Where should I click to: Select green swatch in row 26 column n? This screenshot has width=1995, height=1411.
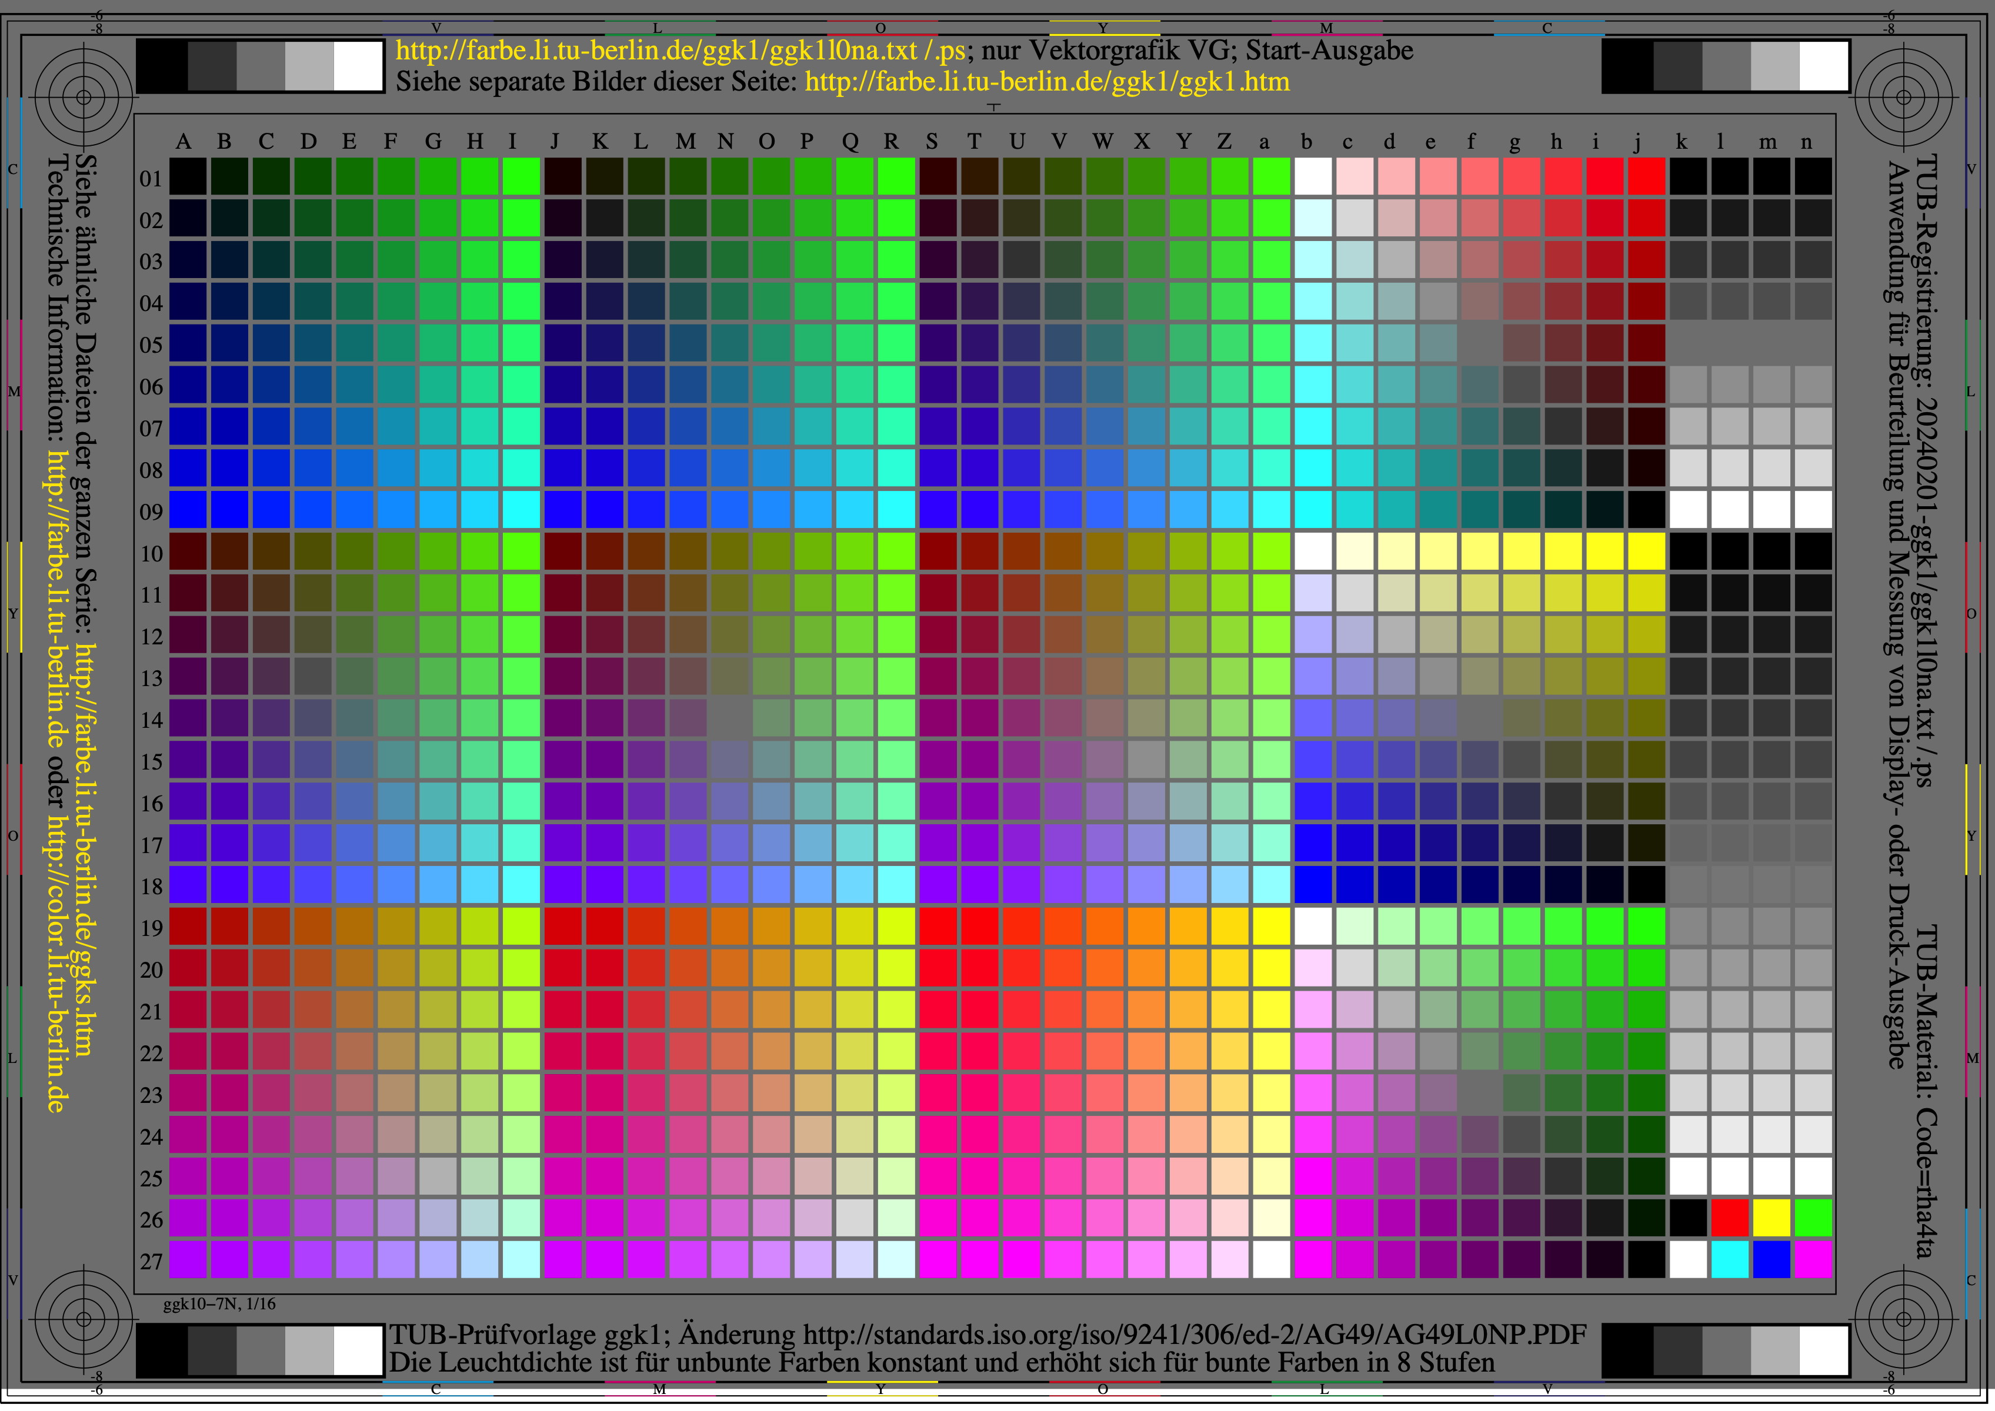(1813, 1218)
